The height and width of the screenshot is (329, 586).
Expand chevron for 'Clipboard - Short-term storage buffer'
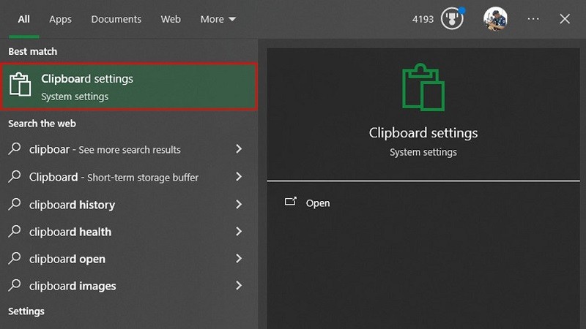pyautogui.click(x=239, y=177)
